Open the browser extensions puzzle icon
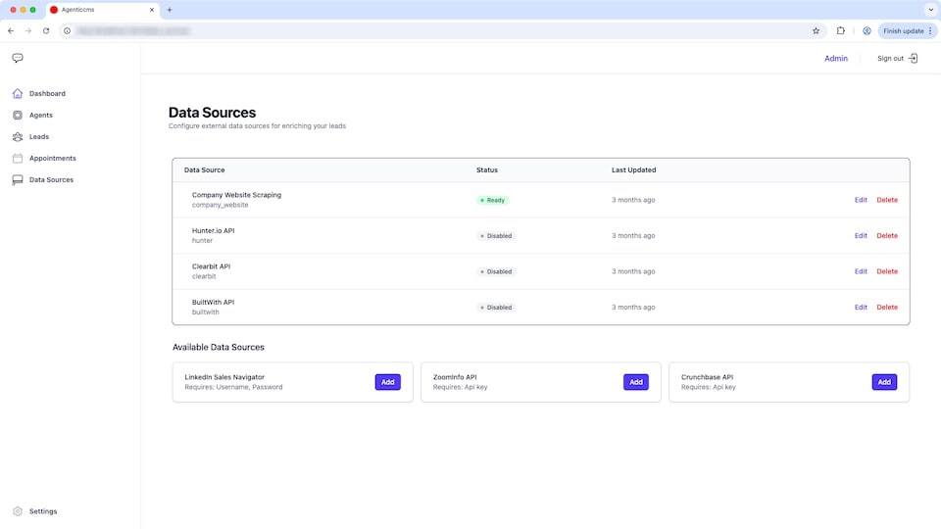 pos(840,30)
